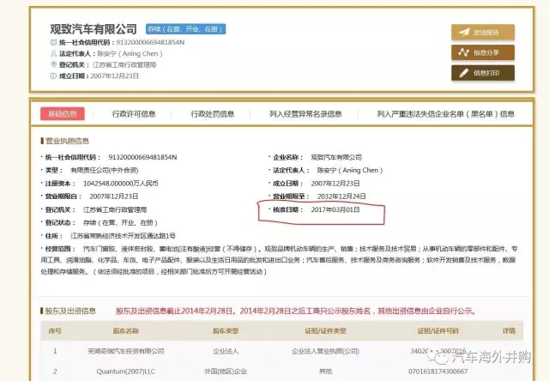Click 外国(地区)企业 type in row 2

tap(226, 372)
